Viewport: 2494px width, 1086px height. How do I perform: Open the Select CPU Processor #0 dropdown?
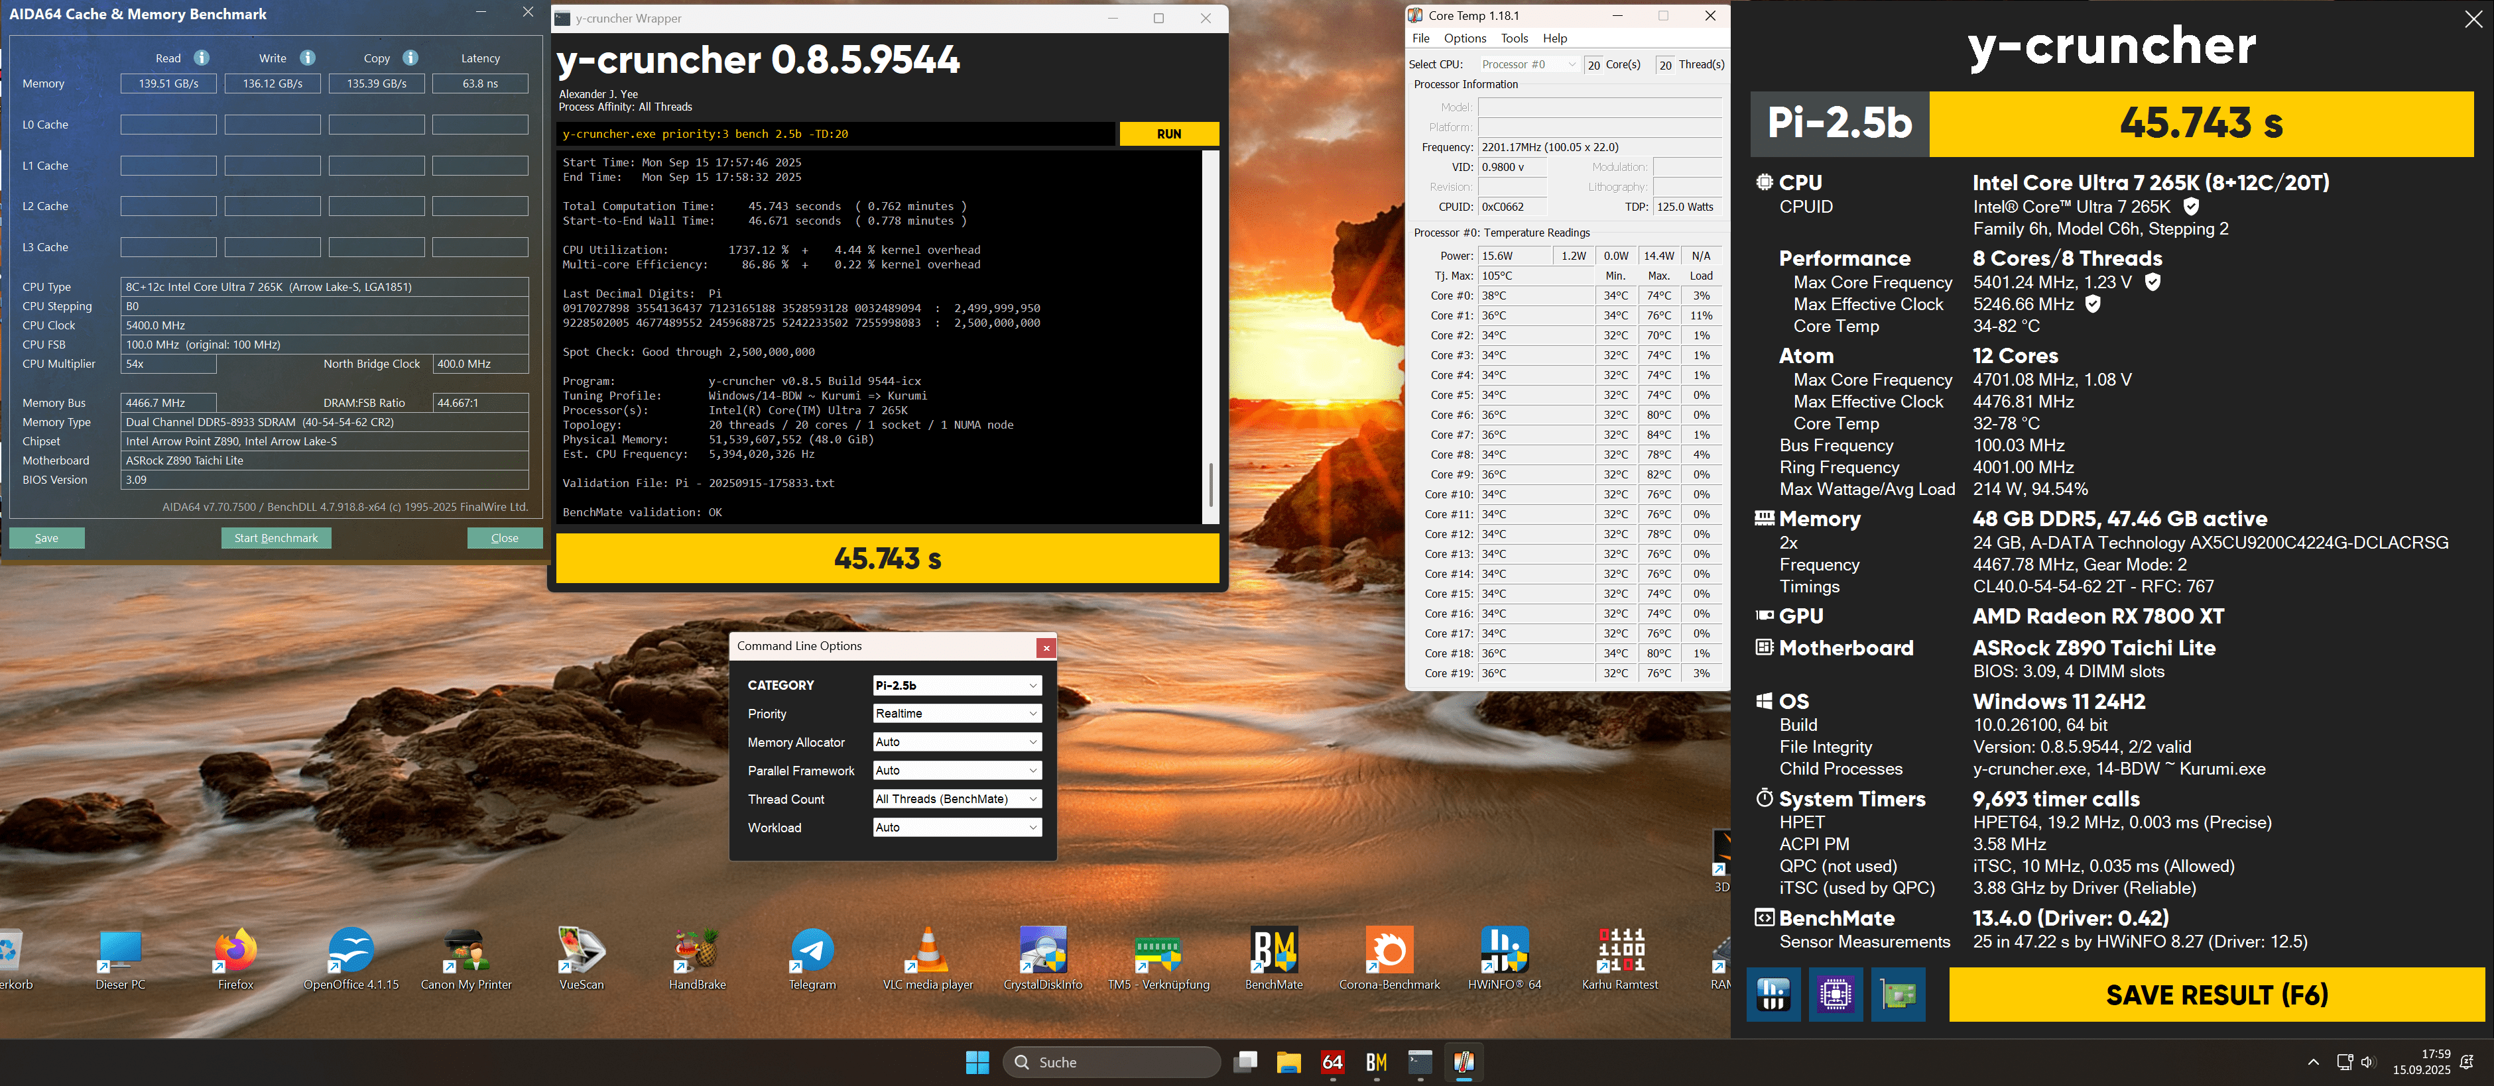pyautogui.click(x=1528, y=65)
